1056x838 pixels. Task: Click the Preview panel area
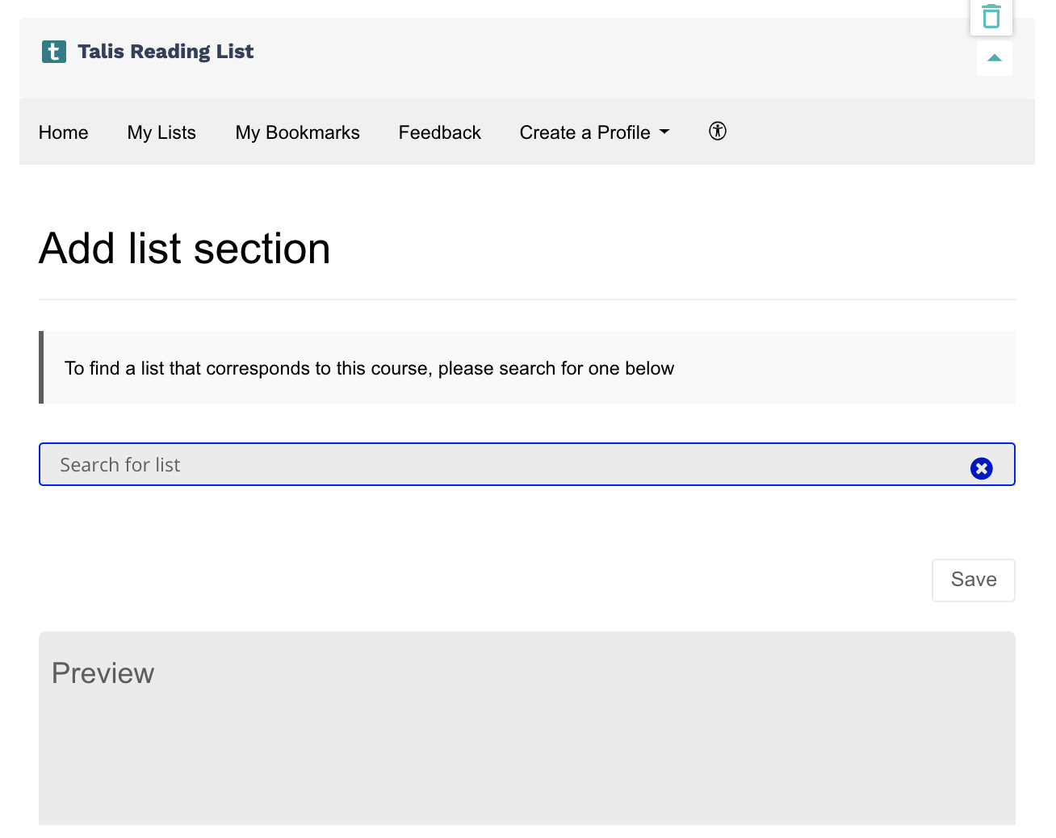pos(526,728)
